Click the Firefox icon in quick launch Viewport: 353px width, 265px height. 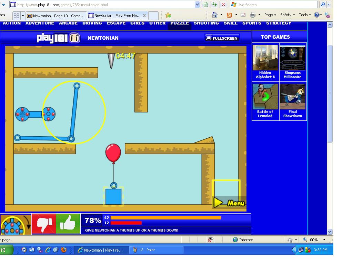pyautogui.click(x=64, y=250)
